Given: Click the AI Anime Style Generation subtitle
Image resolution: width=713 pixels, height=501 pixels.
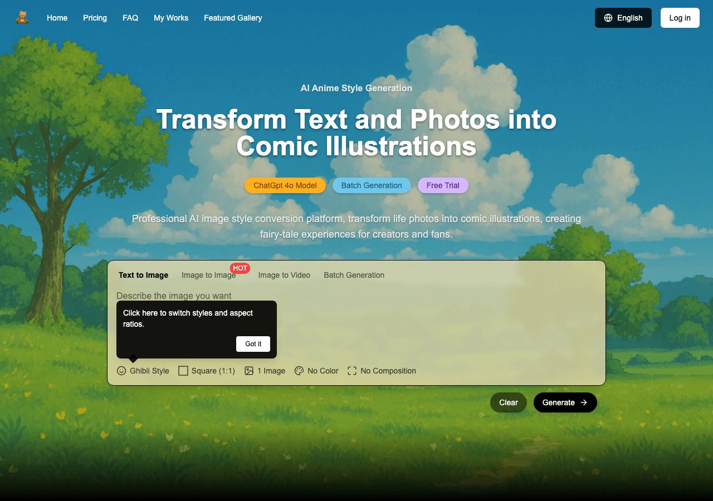Looking at the screenshot, I should click(x=356, y=88).
